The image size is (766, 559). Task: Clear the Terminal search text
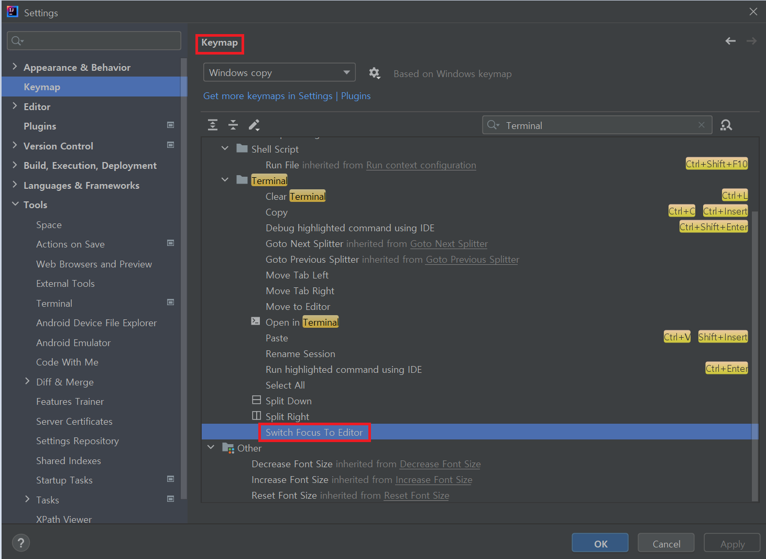(701, 125)
